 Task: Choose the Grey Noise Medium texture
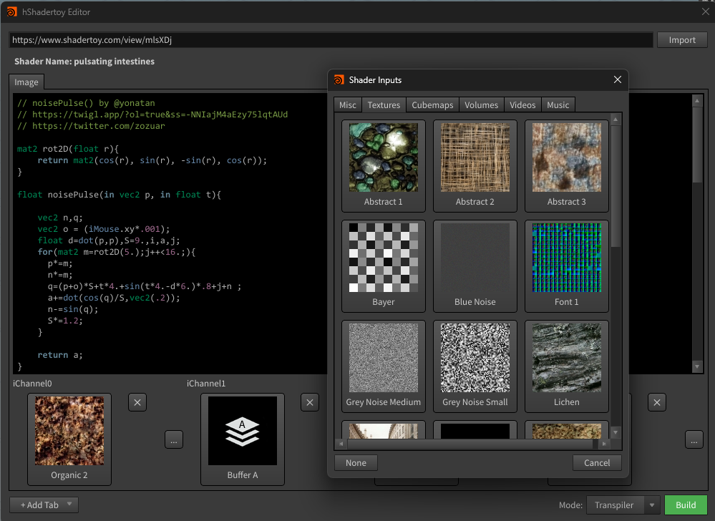(x=384, y=366)
